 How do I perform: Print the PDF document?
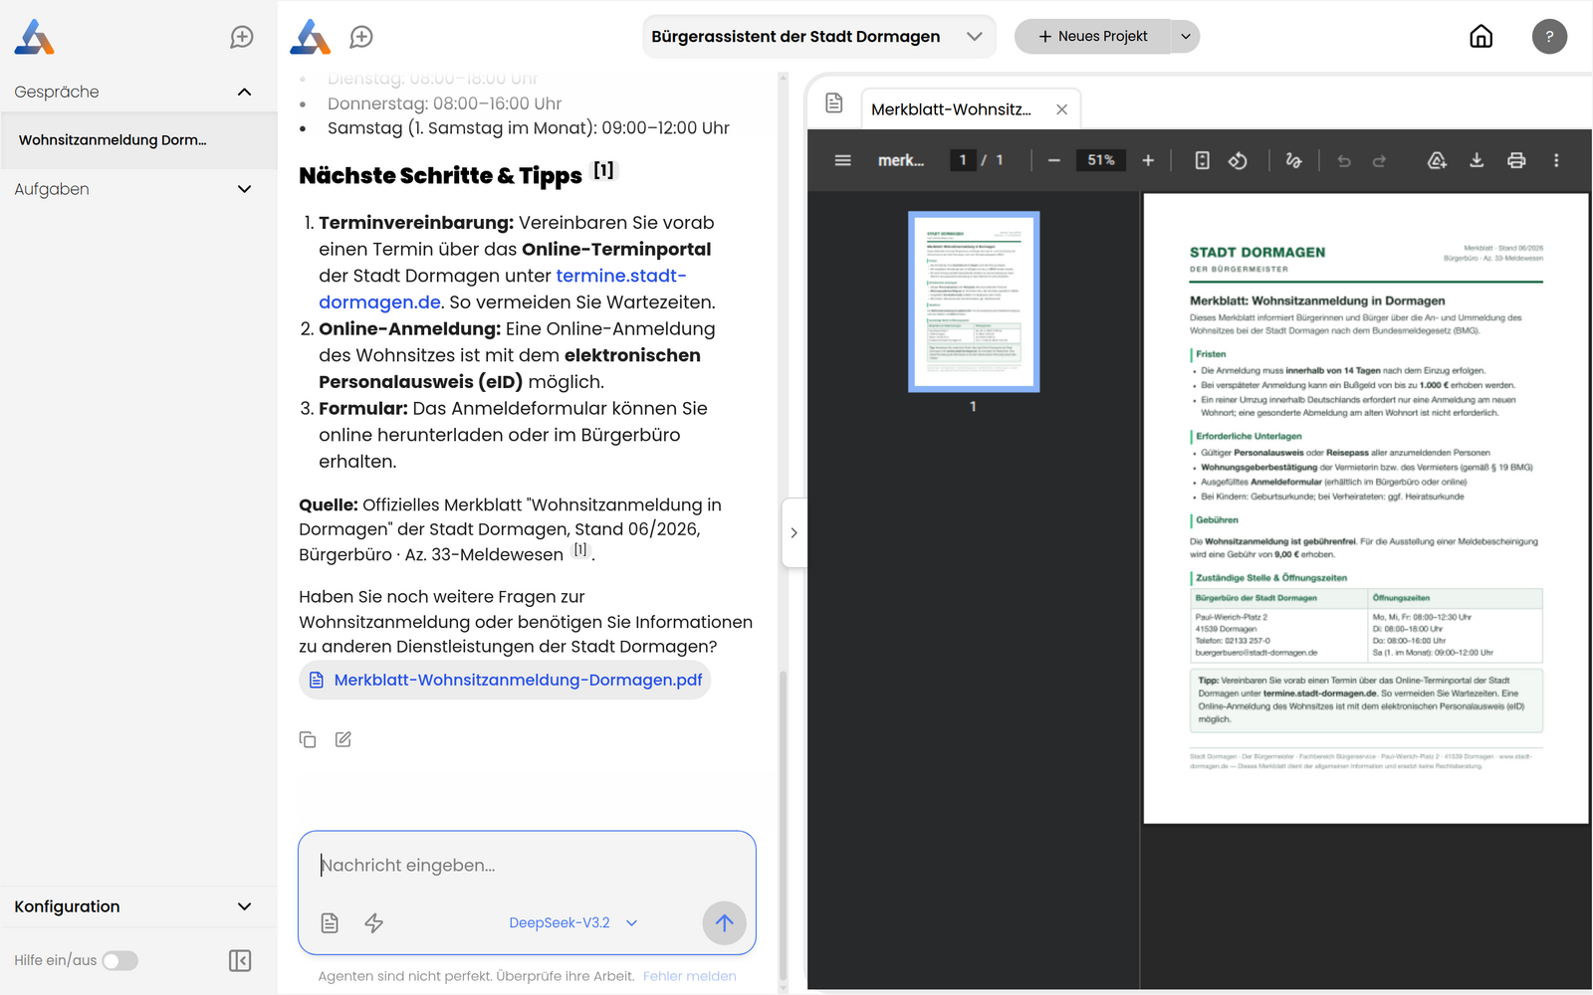[x=1516, y=160]
